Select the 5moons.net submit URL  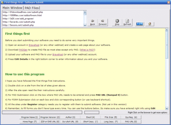[x=18, y=25]
